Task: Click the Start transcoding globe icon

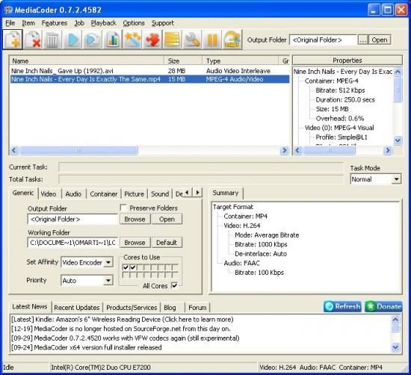Action: click(232, 40)
